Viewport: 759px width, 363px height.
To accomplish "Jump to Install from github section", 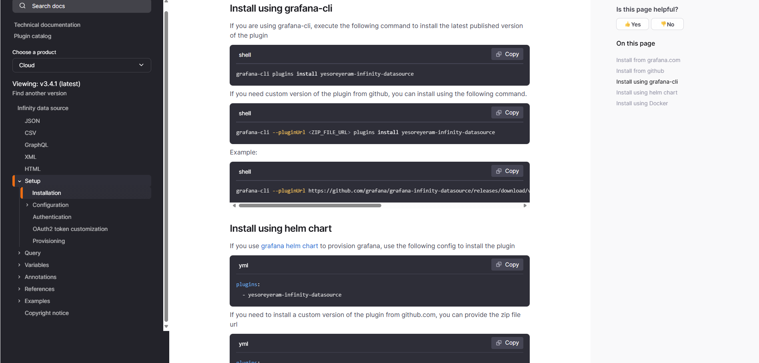I will (x=640, y=71).
